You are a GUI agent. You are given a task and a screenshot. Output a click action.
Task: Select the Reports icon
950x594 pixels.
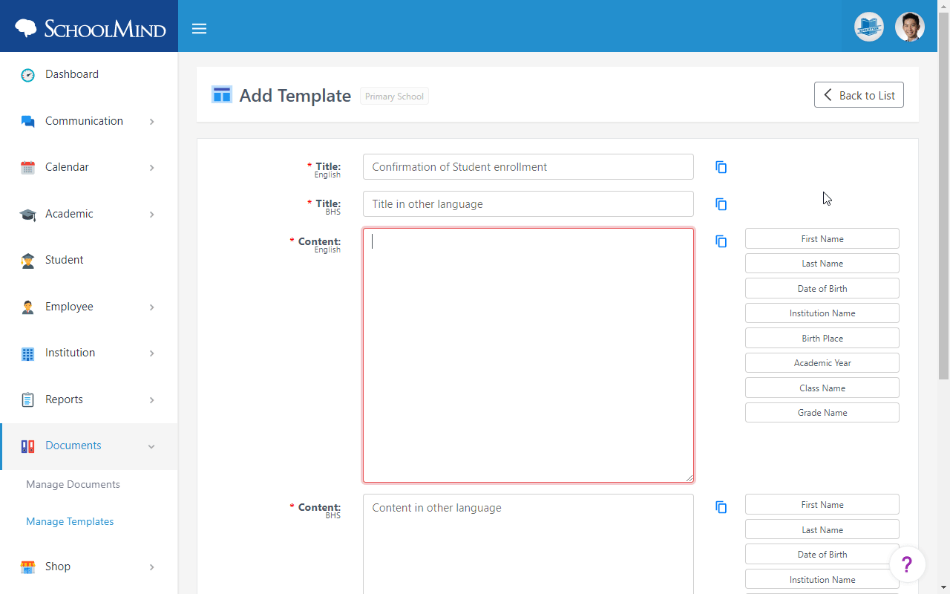point(27,399)
